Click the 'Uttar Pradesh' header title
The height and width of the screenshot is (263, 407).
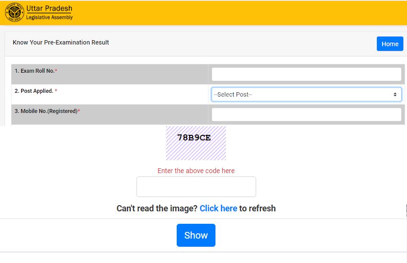pos(49,9)
